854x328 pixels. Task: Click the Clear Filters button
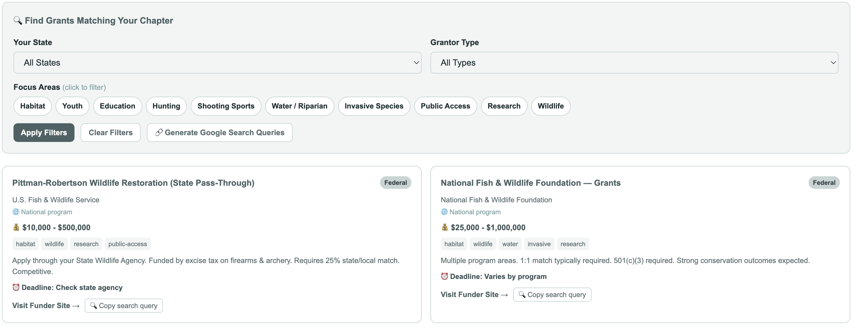[x=110, y=133]
